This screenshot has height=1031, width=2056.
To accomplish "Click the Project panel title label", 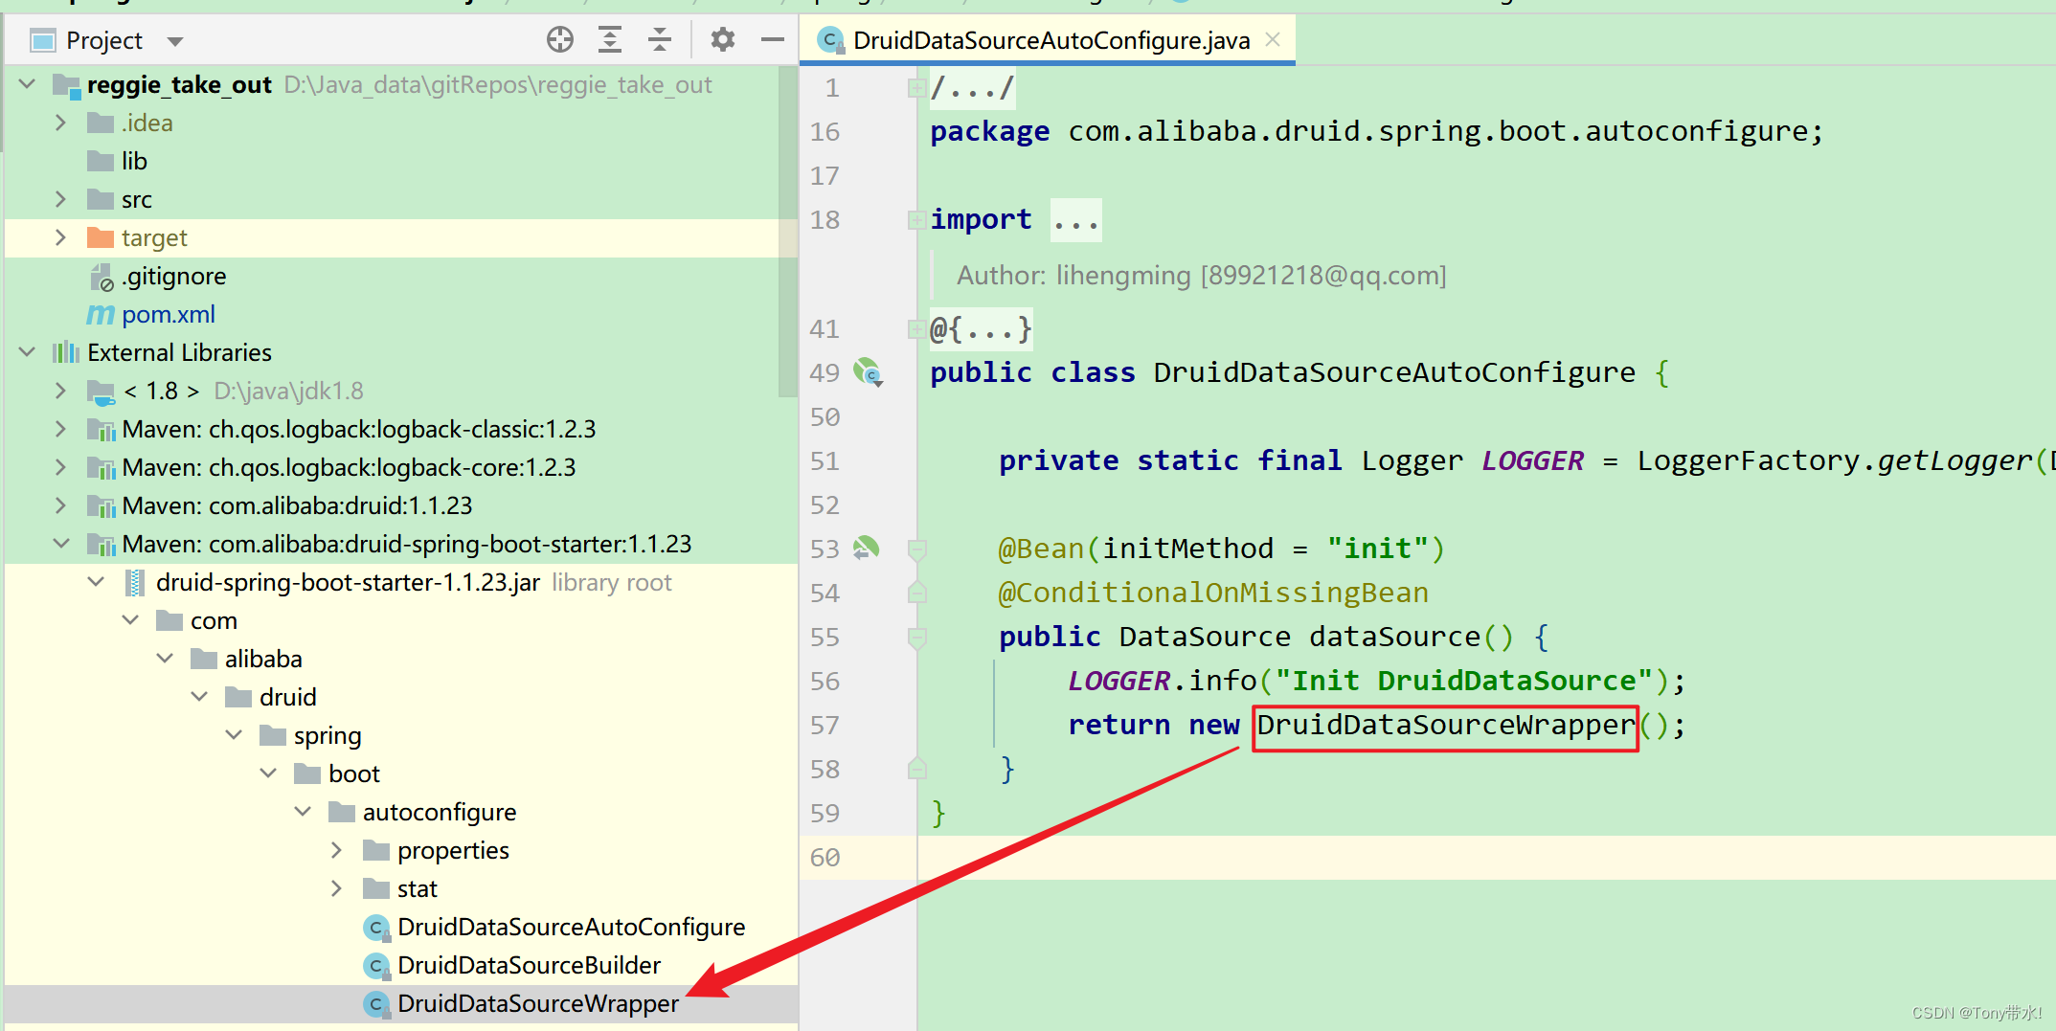I will pyautogui.click(x=103, y=40).
